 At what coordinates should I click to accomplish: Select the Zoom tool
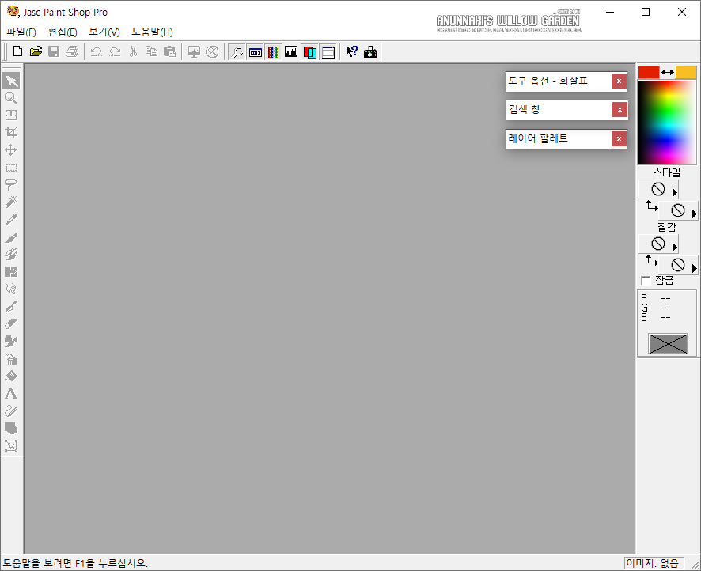tap(11, 97)
